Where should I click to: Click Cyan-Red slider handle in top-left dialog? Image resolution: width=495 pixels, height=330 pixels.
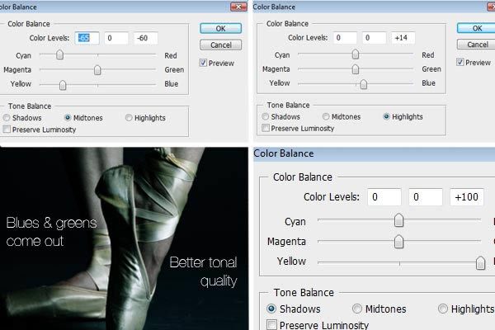[59, 55]
